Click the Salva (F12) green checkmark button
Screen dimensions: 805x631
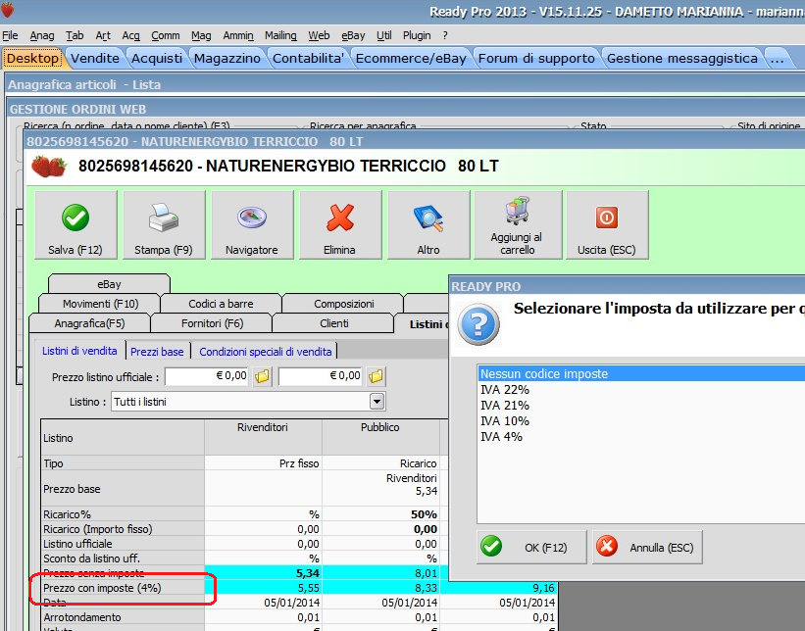pos(75,224)
